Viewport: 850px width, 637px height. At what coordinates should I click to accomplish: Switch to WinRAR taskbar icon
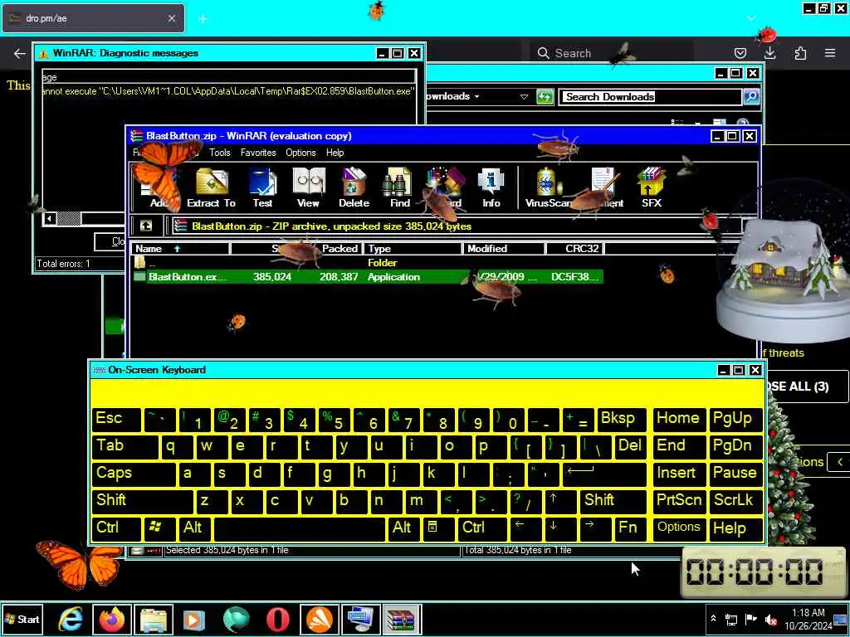[x=402, y=619]
